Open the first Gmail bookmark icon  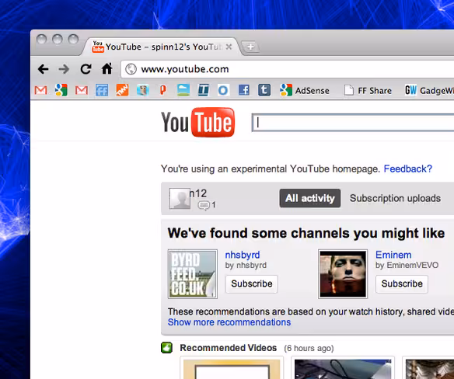[41, 90]
